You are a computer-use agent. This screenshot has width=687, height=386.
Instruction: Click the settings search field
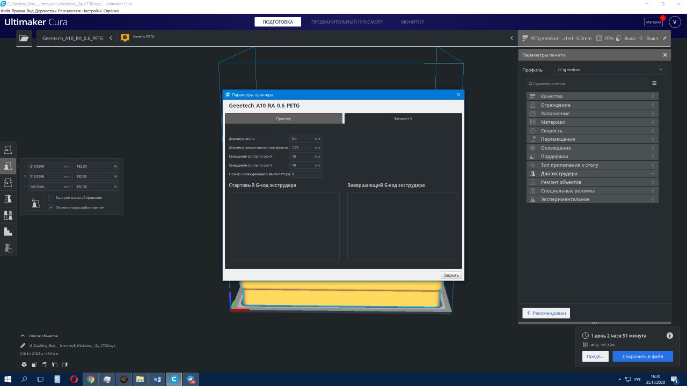[x=587, y=84]
